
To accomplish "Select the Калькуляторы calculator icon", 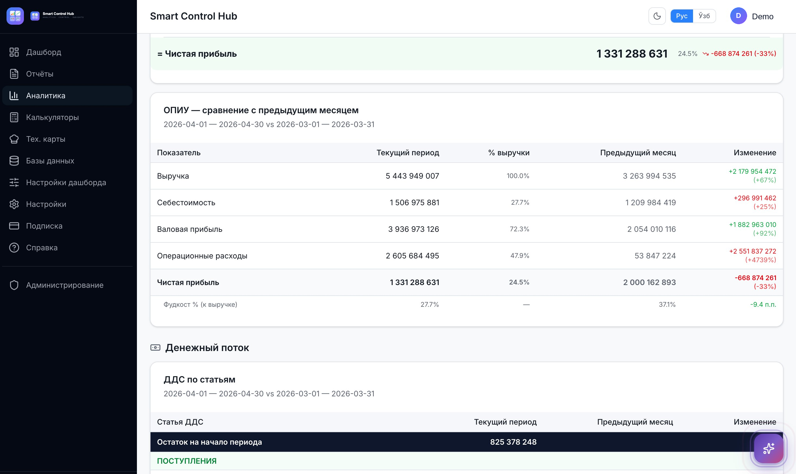I will 14,117.
